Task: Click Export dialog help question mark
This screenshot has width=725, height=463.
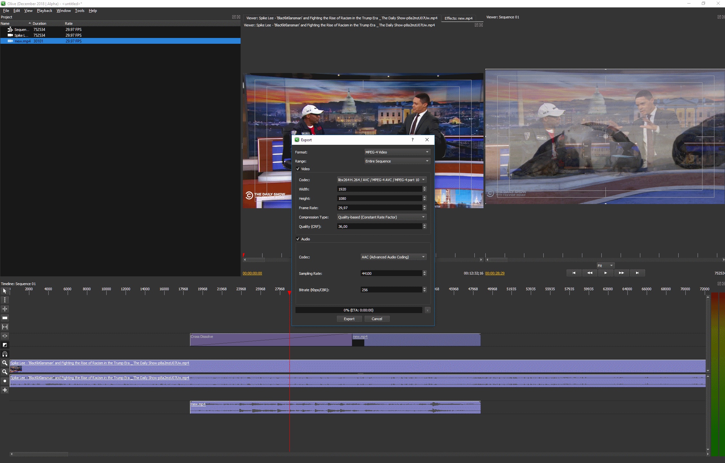Action: [412, 140]
